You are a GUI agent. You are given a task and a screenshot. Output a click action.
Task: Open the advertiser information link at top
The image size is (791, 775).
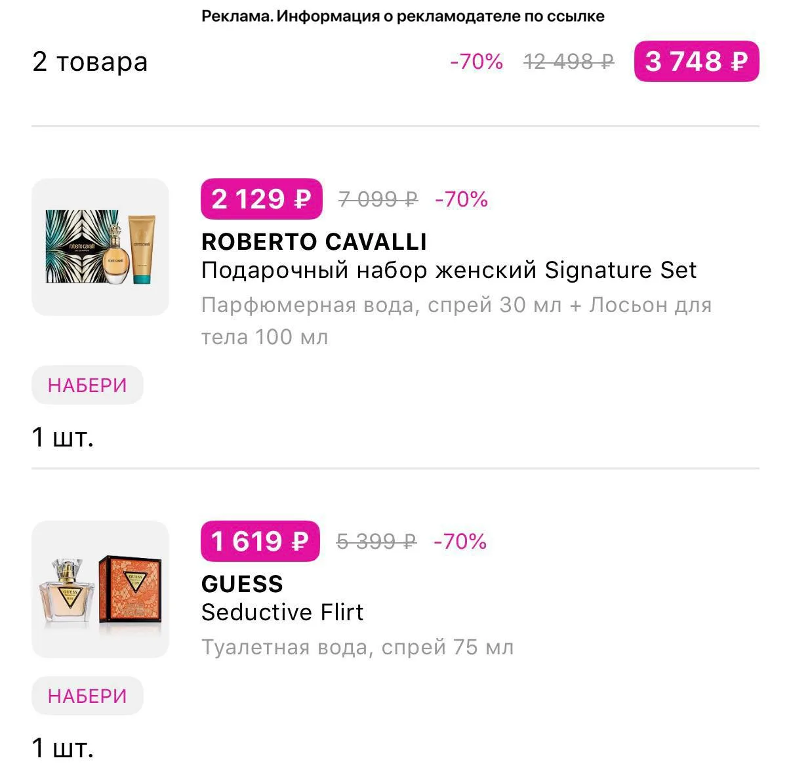coord(403,16)
